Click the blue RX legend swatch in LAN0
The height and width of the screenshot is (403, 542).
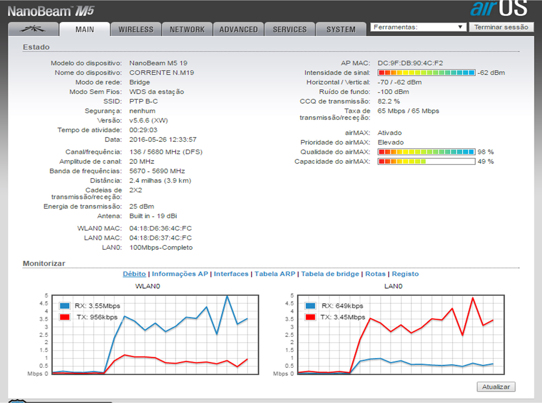point(310,306)
